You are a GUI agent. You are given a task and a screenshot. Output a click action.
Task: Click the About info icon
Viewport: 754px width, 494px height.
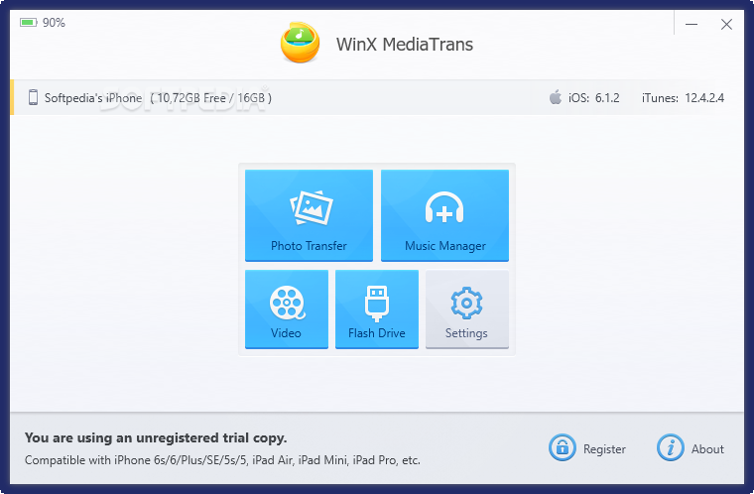(671, 447)
